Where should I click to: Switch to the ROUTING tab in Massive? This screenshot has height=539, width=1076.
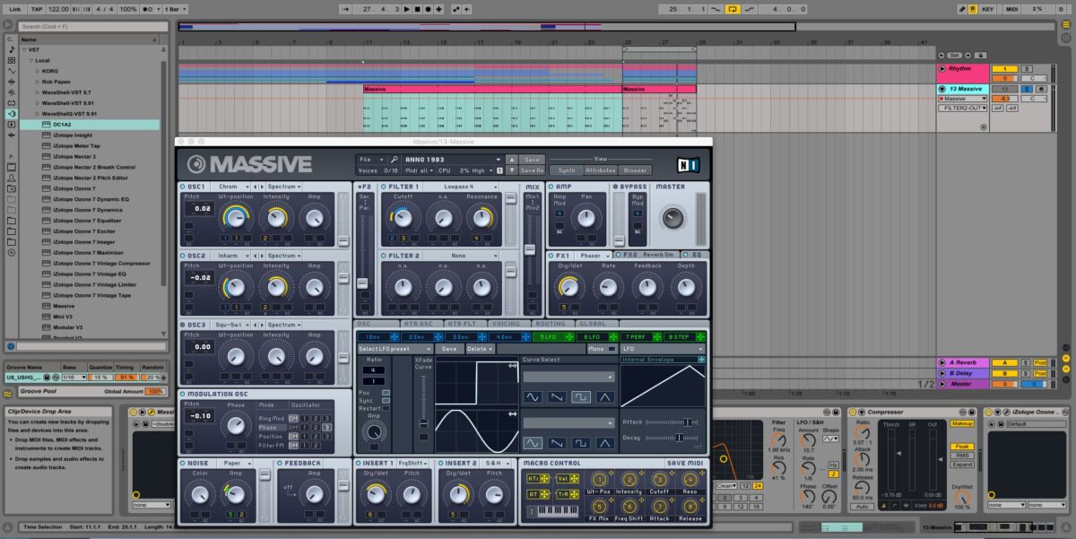pos(550,324)
